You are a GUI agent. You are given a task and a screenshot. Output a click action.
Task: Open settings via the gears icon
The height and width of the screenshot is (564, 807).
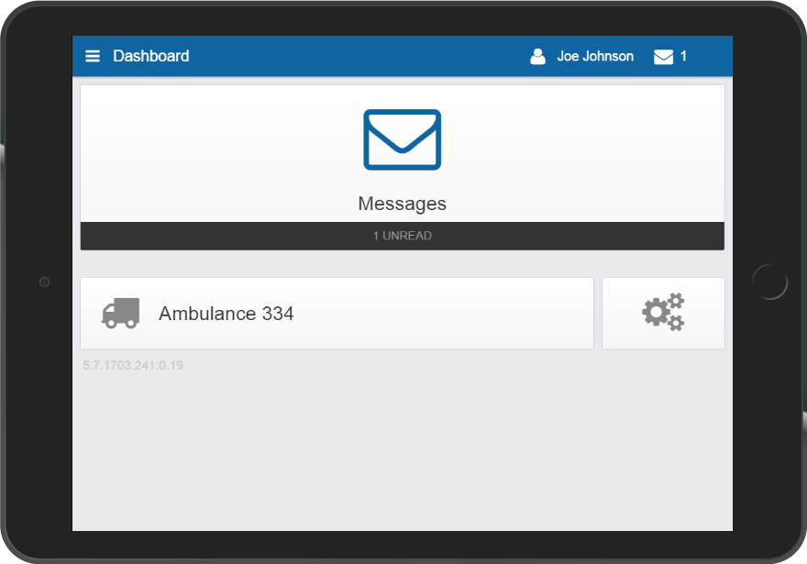pos(663,312)
